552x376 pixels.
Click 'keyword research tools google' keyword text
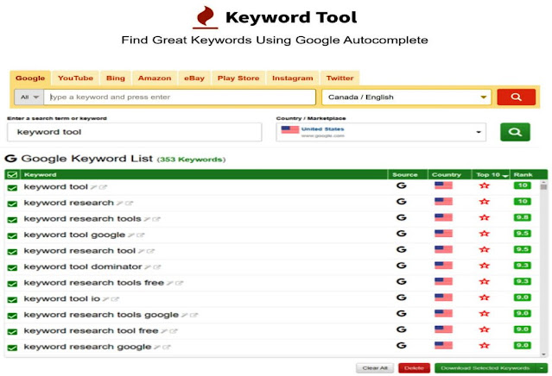click(101, 315)
